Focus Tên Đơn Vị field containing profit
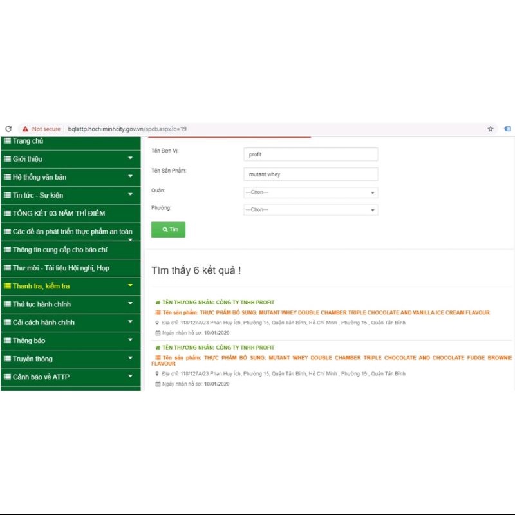The width and height of the screenshot is (515, 515). (311, 154)
